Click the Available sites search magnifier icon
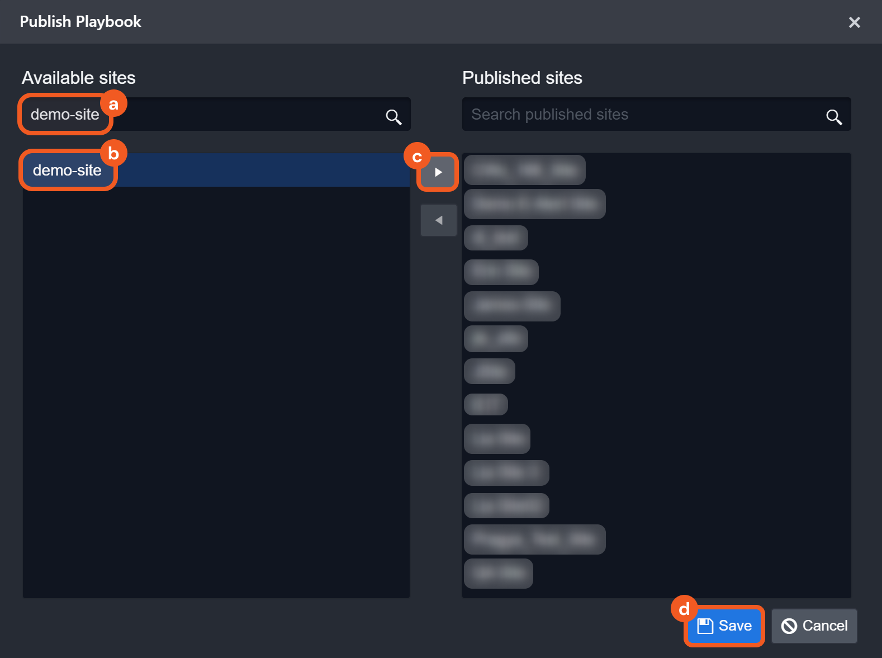This screenshot has height=658, width=882. [x=393, y=116]
